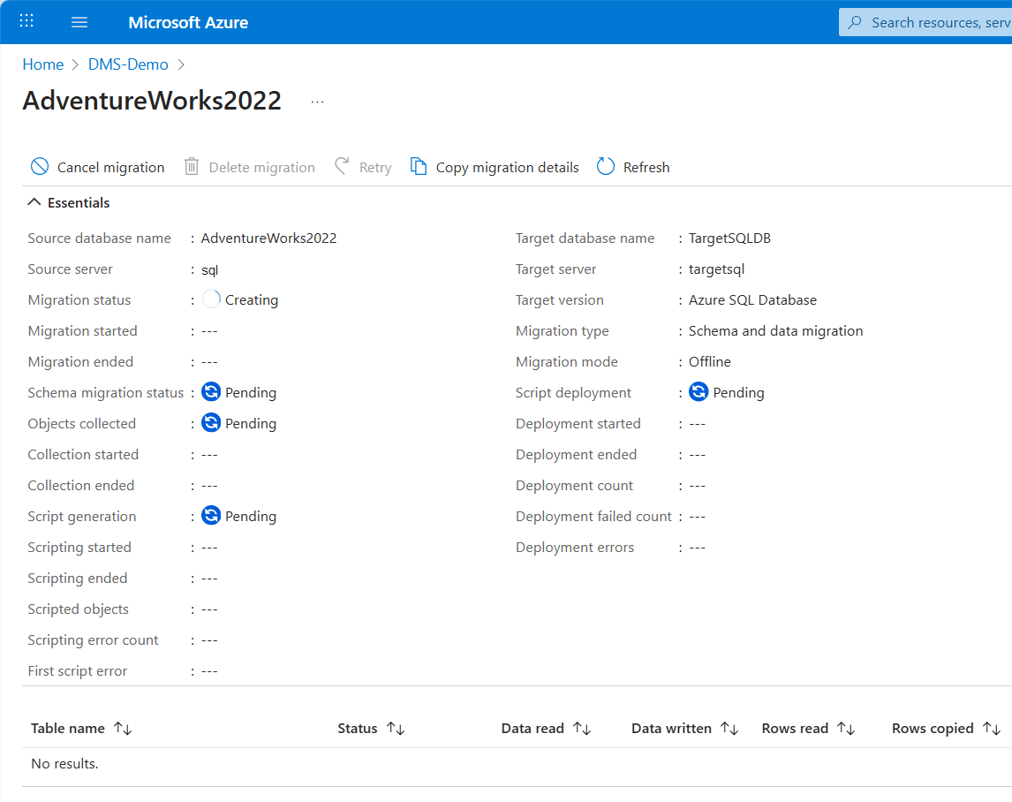Click in the Search resources field
The image size is (1012, 802).
[x=936, y=22]
